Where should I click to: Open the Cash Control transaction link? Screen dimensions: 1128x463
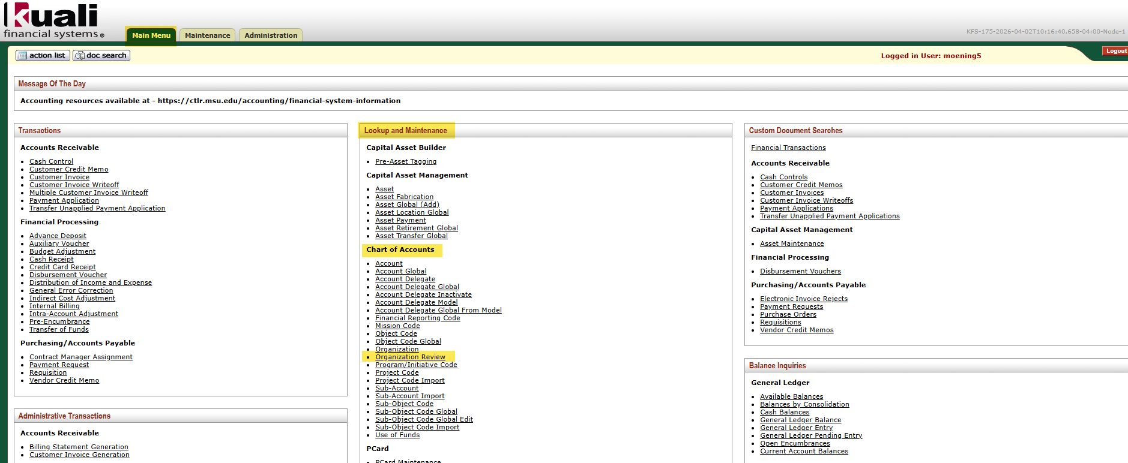(51, 161)
